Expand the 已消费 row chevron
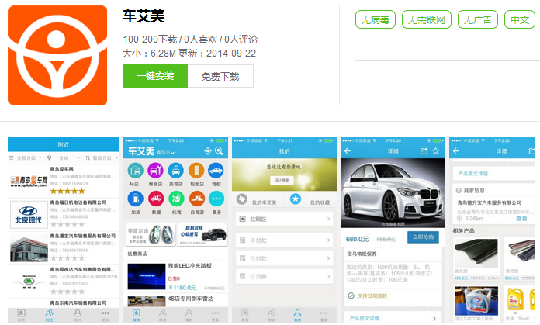The image size is (540, 325). (x=328, y=276)
